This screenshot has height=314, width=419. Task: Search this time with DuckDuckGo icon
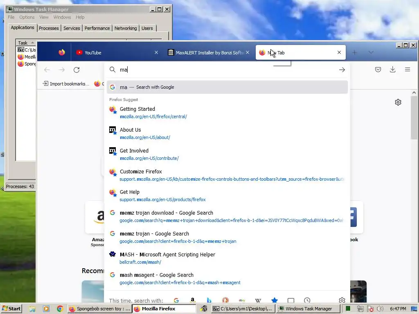pyautogui.click(x=225, y=301)
